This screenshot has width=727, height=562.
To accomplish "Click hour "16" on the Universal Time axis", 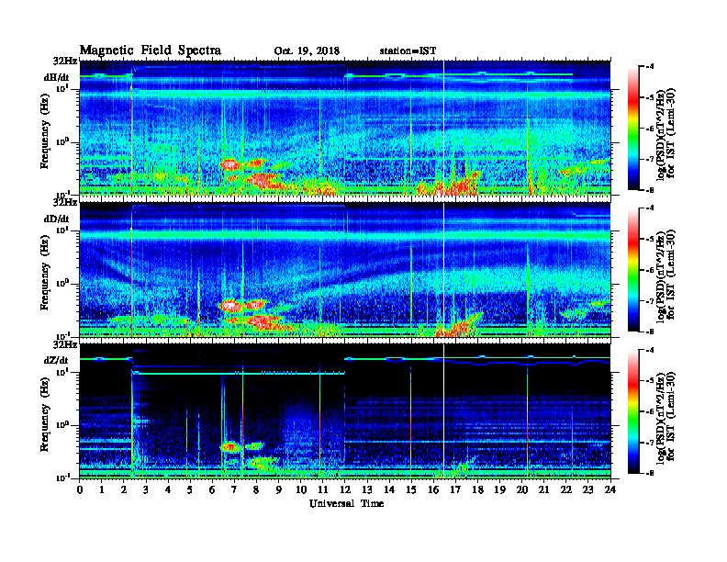I will coord(433,490).
